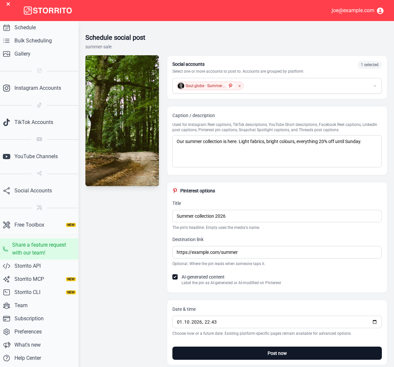Click the Storrito API code icon
Image resolution: width=394 pixels, height=367 pixels.
[7, 266]
